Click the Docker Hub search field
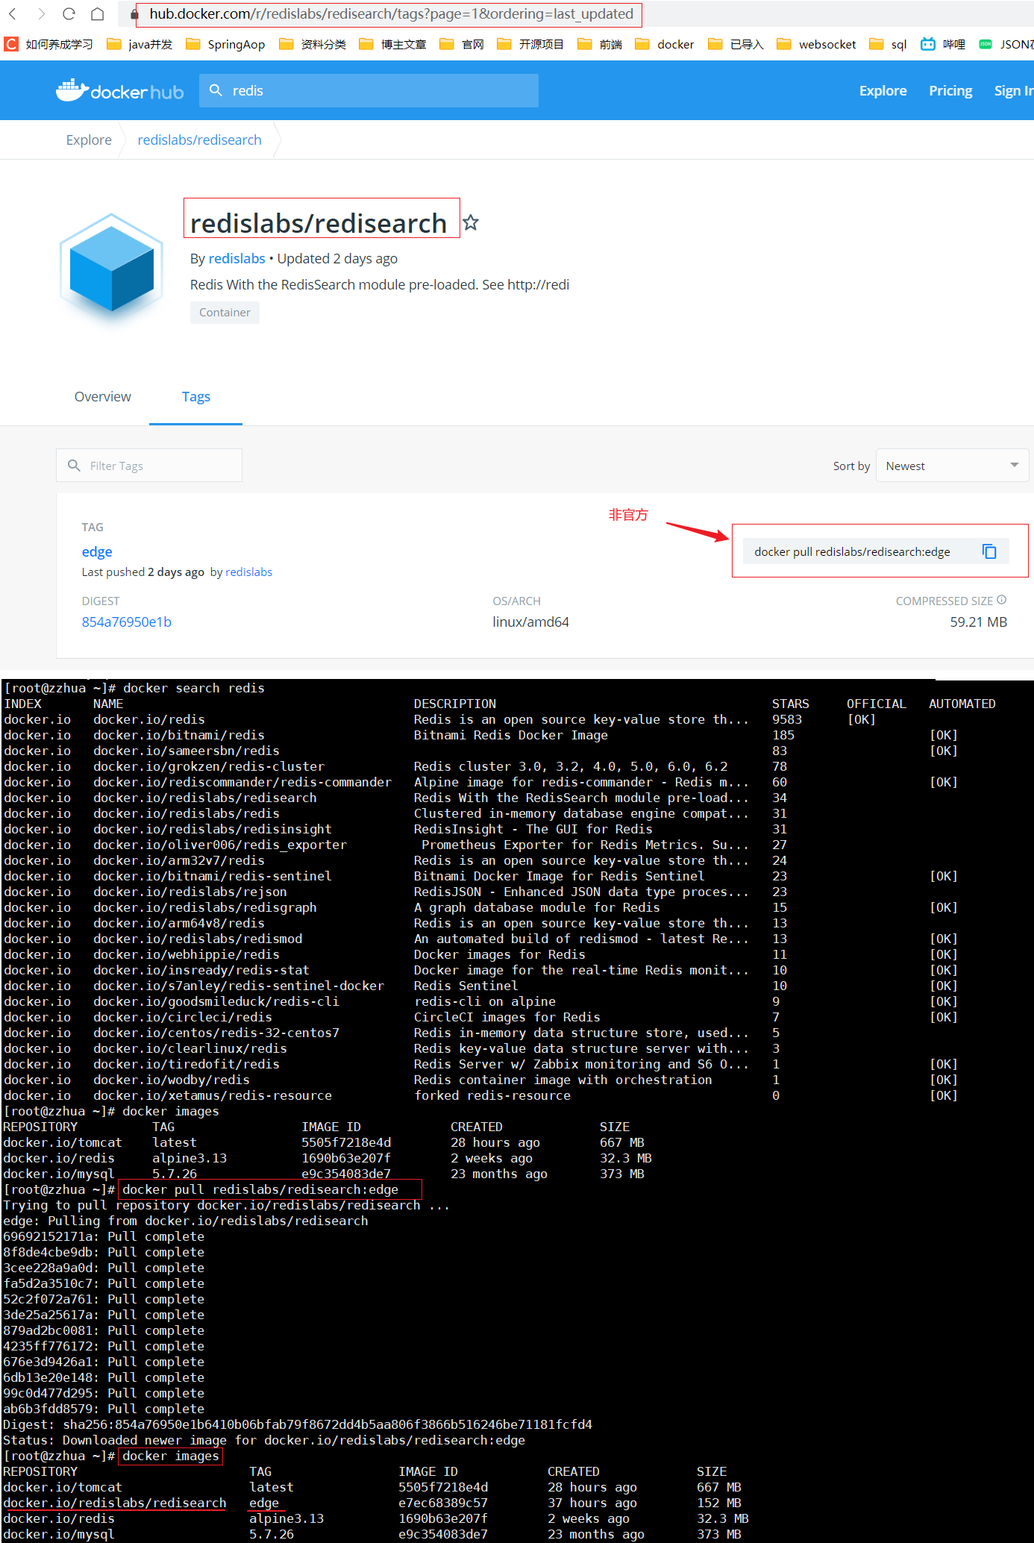Viewport: 1034px width, 1543px height. [x=369, y=90]
